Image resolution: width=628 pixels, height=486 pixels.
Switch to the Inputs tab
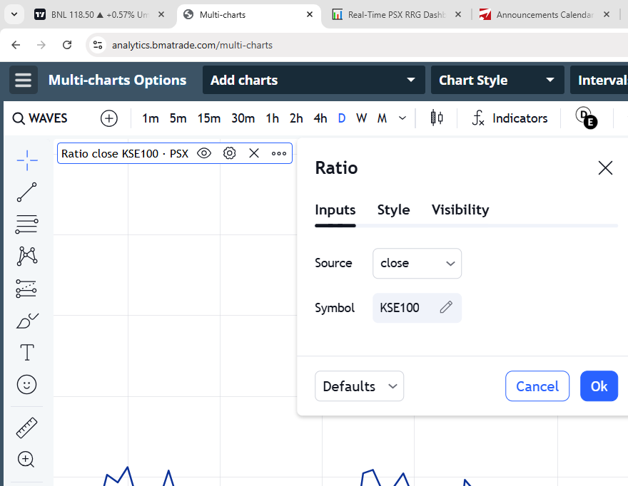(335, 210)
